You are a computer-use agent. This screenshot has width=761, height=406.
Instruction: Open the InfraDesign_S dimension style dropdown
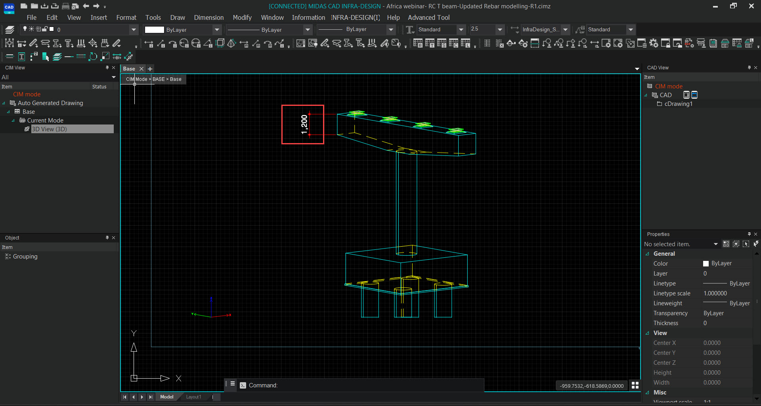coord(565,29)
